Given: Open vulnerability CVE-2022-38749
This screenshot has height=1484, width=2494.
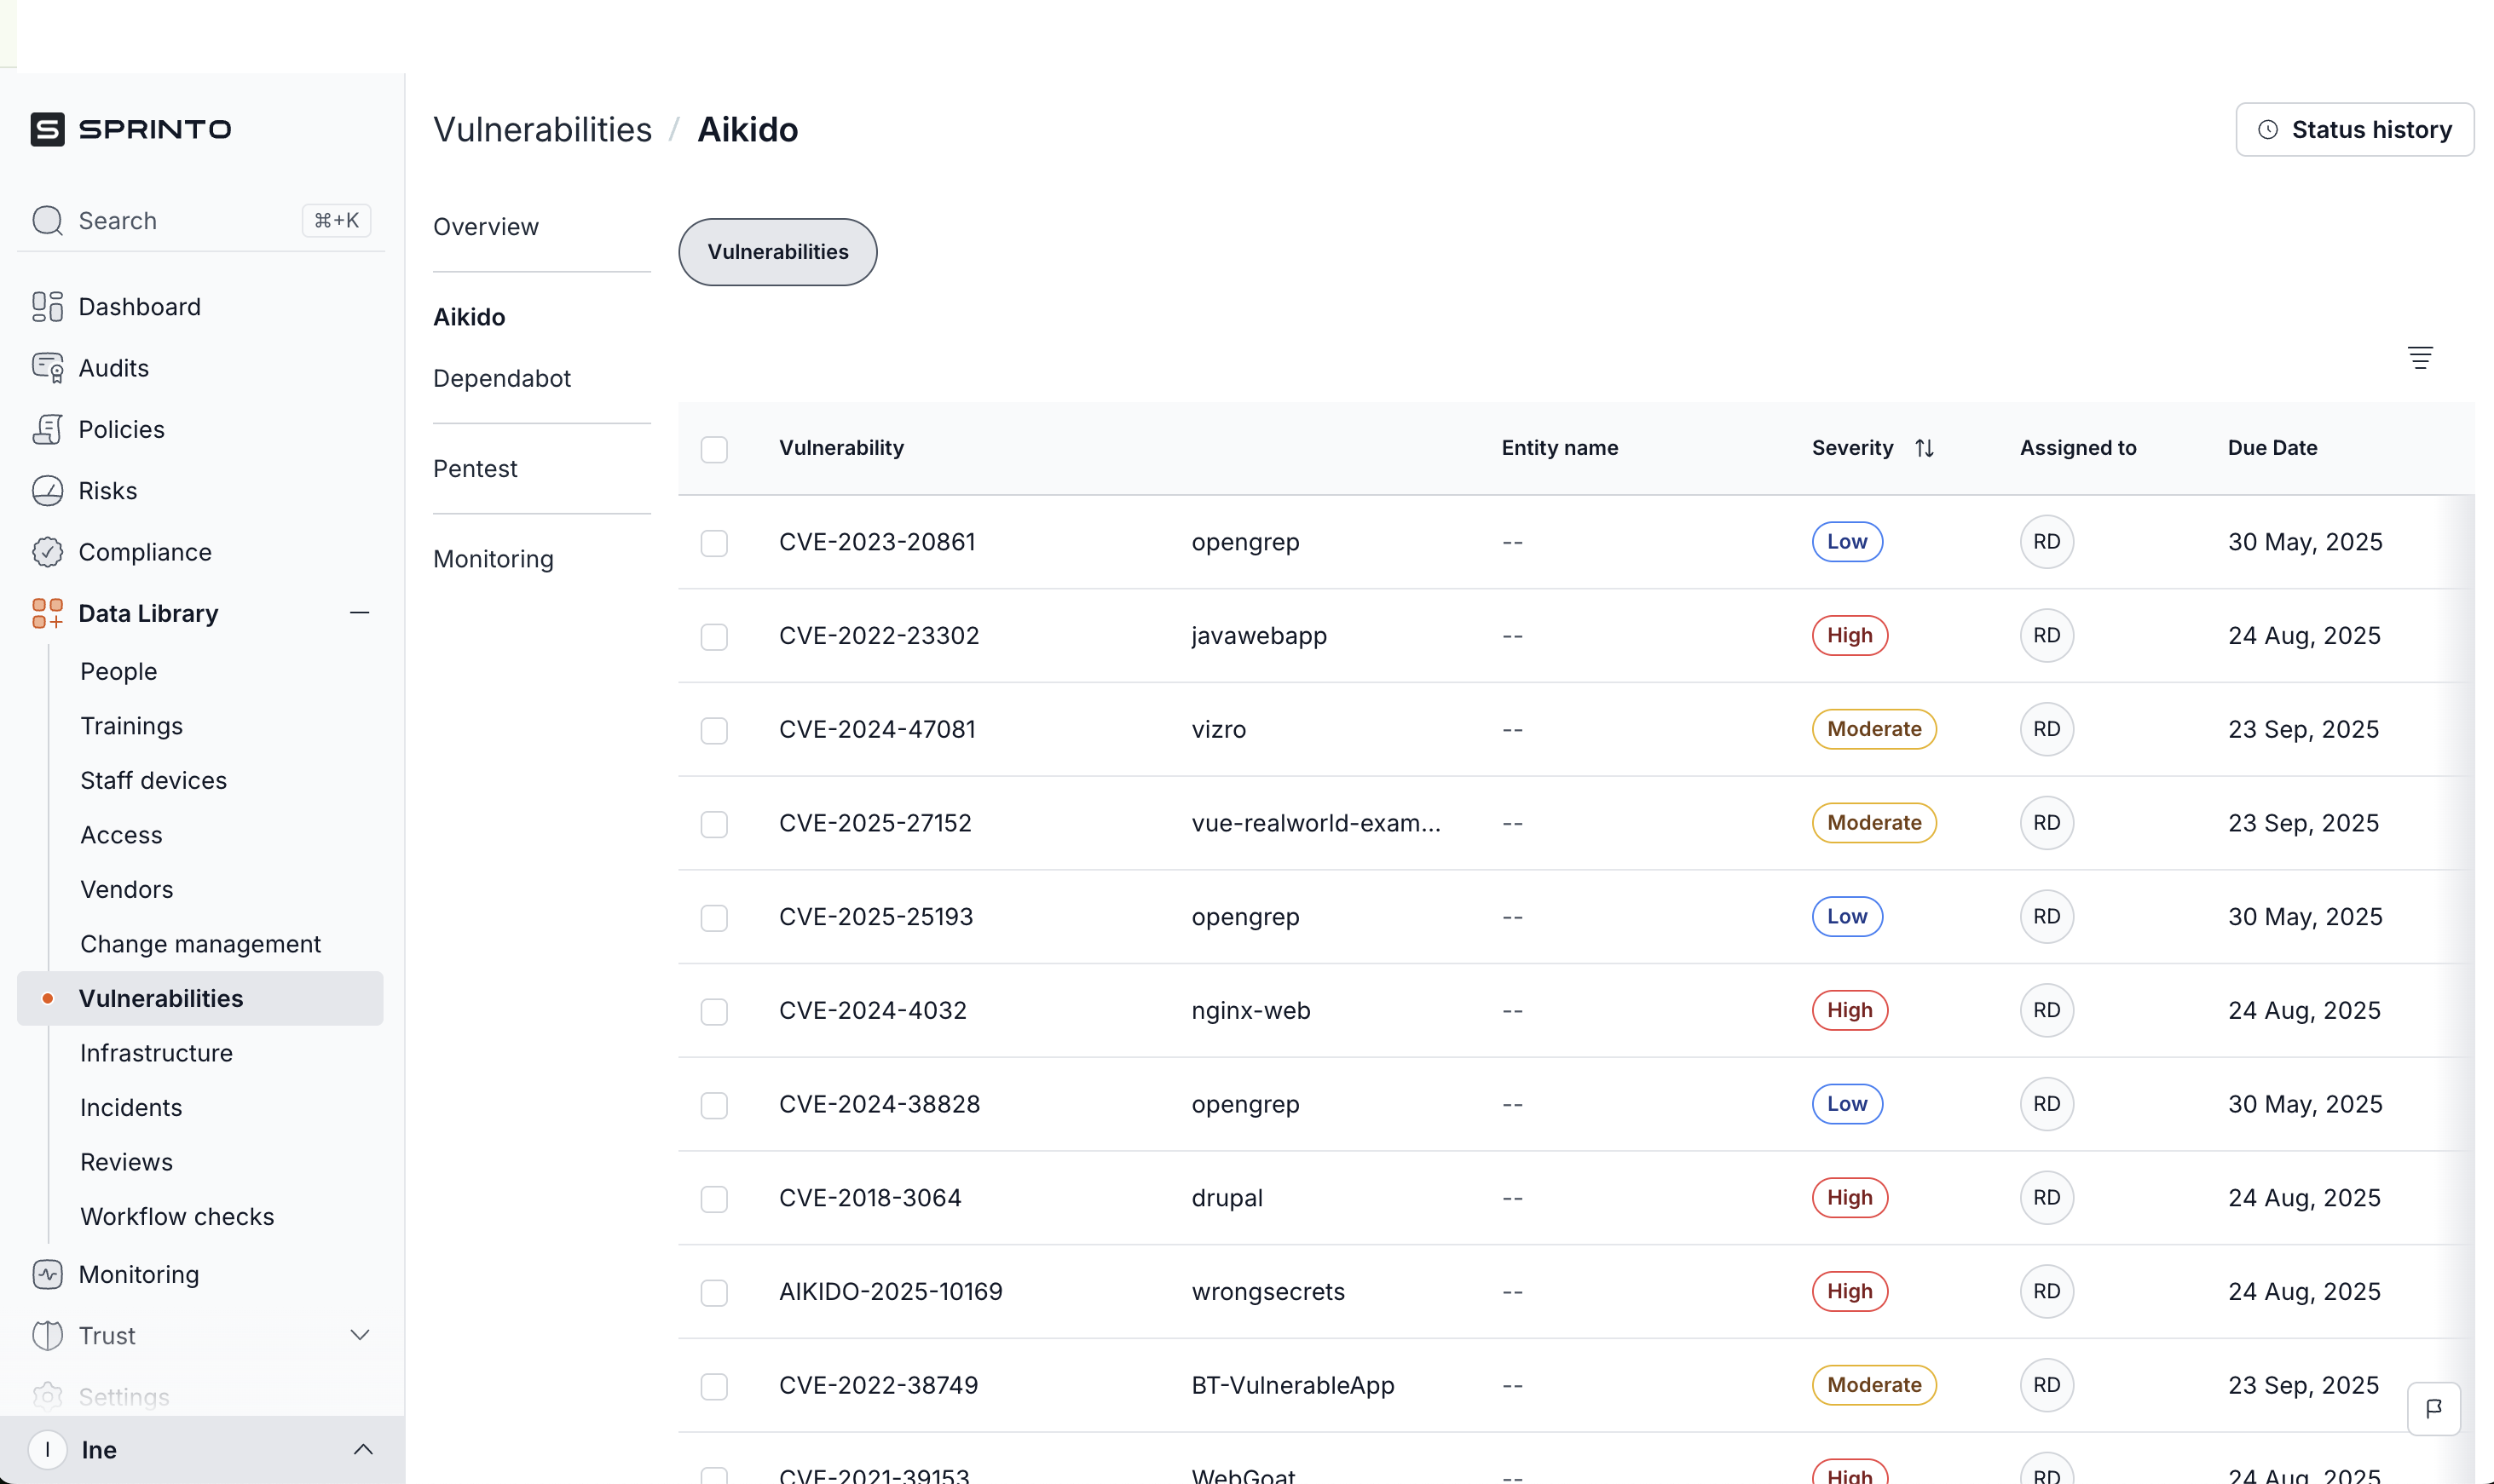Looking at the screenshot, I should 878,1385.
